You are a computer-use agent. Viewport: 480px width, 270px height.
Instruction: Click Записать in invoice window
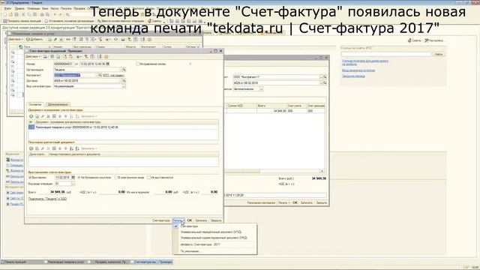[x=201, y=220]
